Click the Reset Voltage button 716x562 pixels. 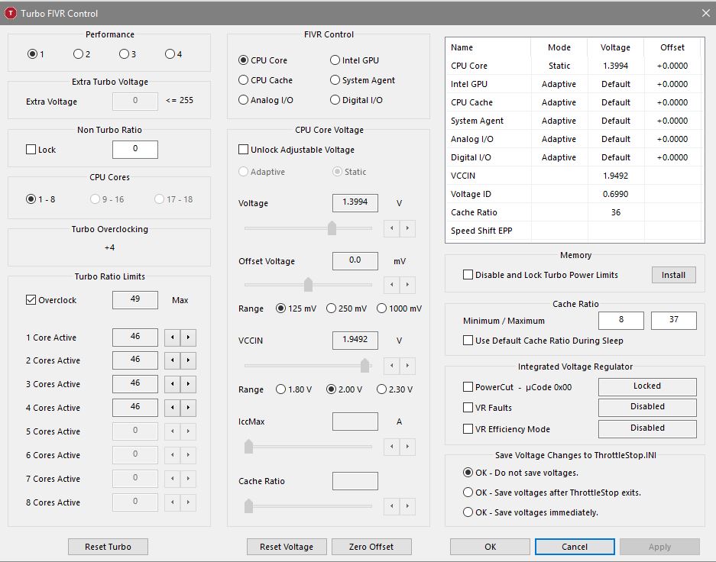coord(287,547)
